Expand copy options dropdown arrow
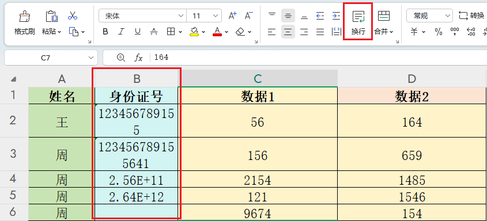The width and height of the screenshot is (487, 221). pyautogui.click(x=83, y=32)
